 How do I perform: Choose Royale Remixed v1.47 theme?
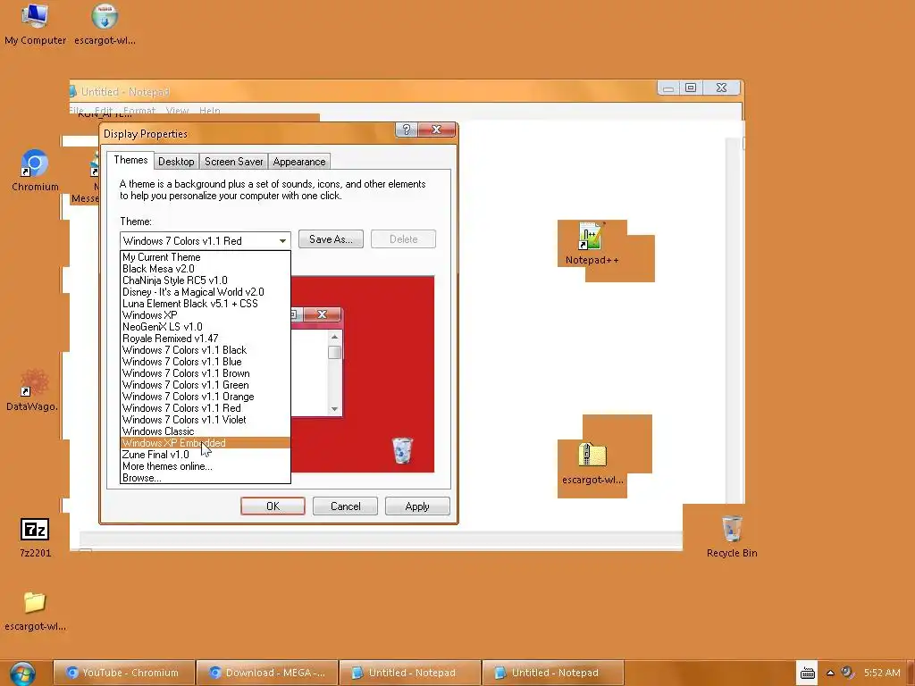pyautogui.click(x=206, y=339)
